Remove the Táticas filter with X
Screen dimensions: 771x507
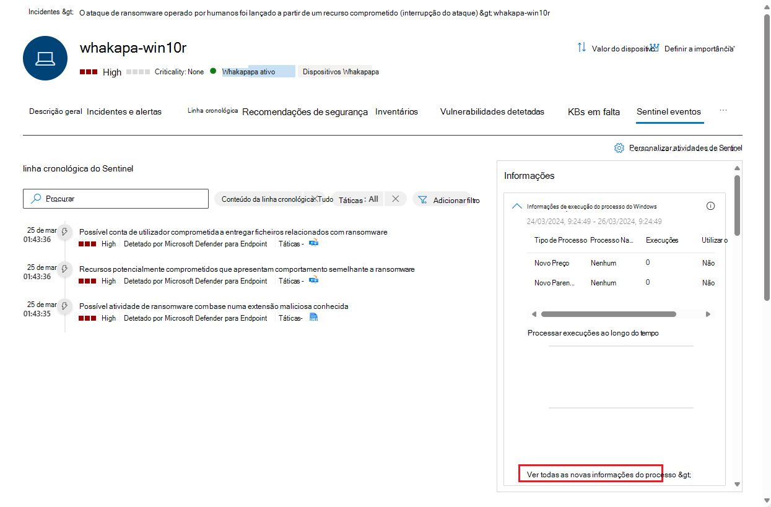click(x=396, y=199)
